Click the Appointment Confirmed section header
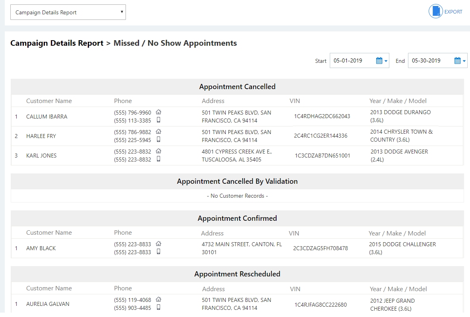 (x=237, y=218)
